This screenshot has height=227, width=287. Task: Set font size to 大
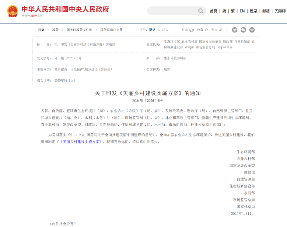tap(159, 30)
